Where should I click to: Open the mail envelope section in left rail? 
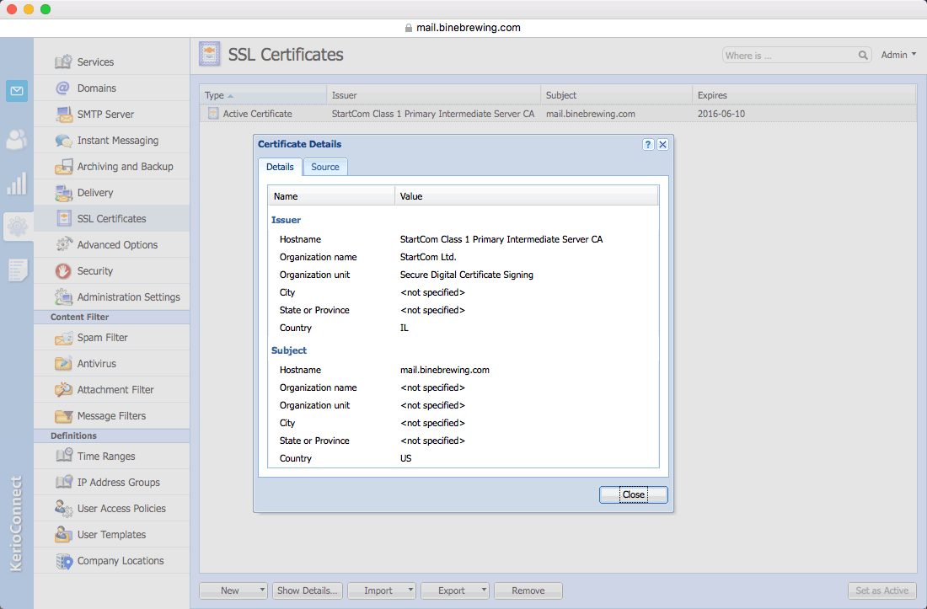[x=17, y=90]
